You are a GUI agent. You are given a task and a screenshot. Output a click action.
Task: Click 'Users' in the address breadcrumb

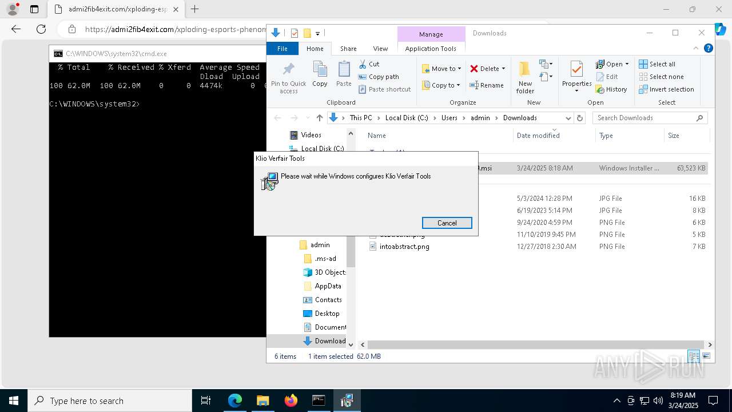pos(449,118)
